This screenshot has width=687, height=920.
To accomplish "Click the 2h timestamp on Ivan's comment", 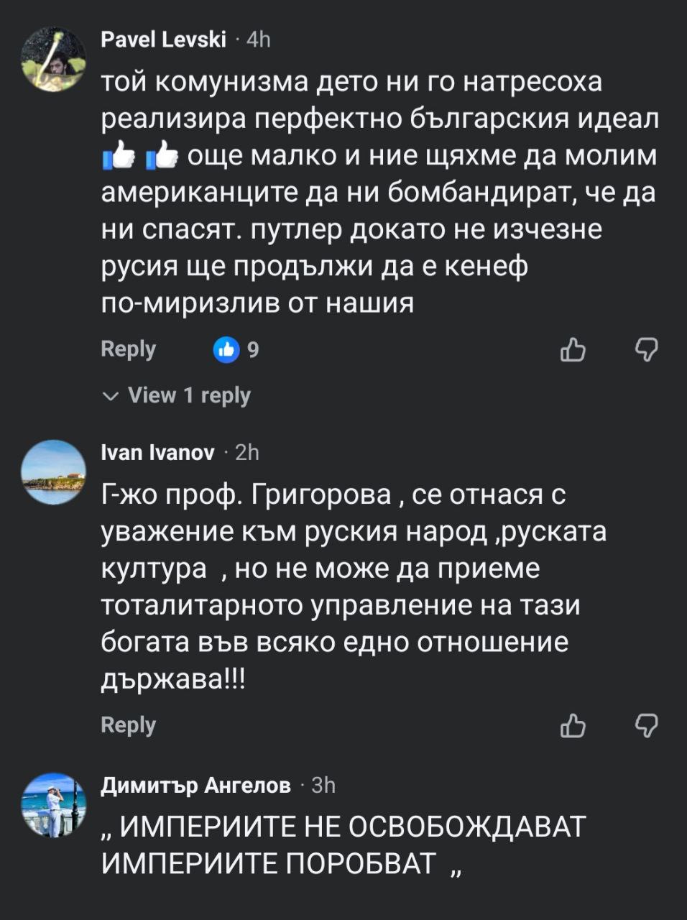I will click(247, 452).
